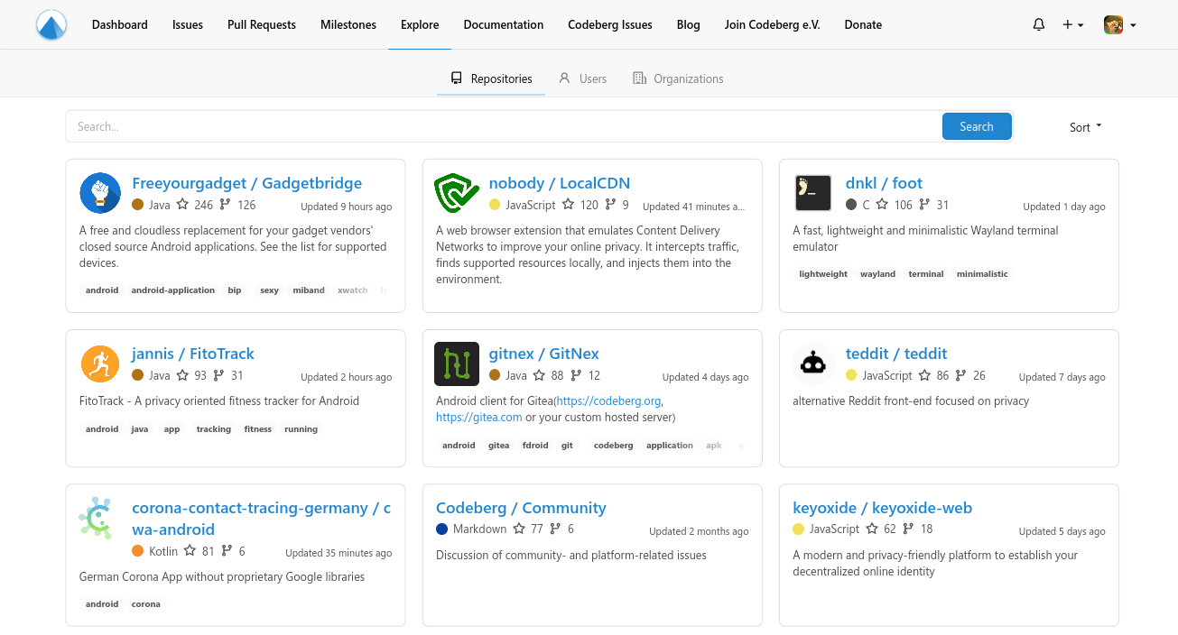Open notifications via the bell icon

click(x=1038, y=25)
